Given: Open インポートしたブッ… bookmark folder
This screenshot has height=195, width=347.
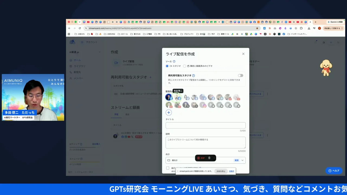Looking at the screenshot, I should tap(297, 34).
